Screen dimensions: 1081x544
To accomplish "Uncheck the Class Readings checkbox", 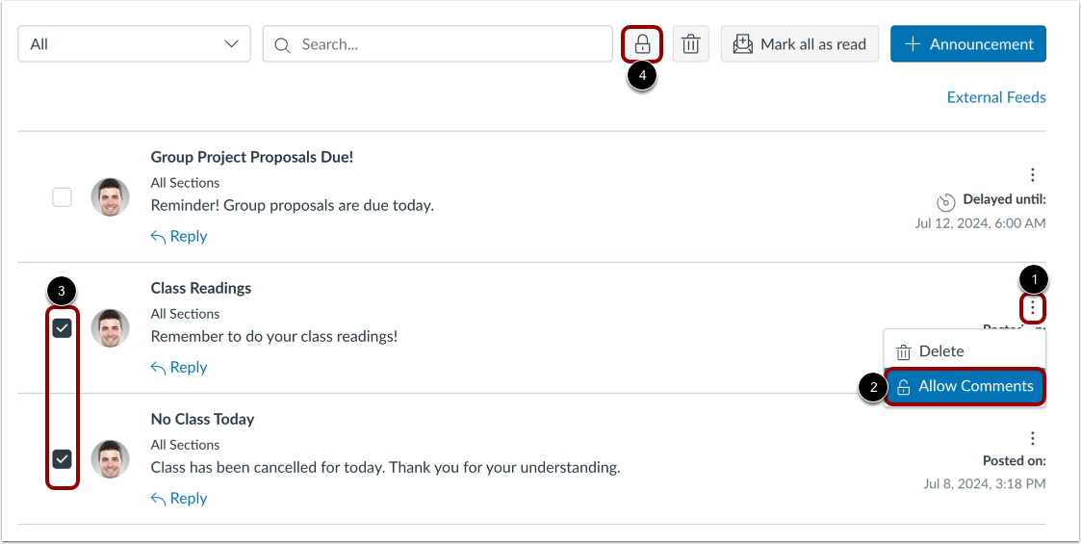I will pyautogui.click(x=62, y=328).
